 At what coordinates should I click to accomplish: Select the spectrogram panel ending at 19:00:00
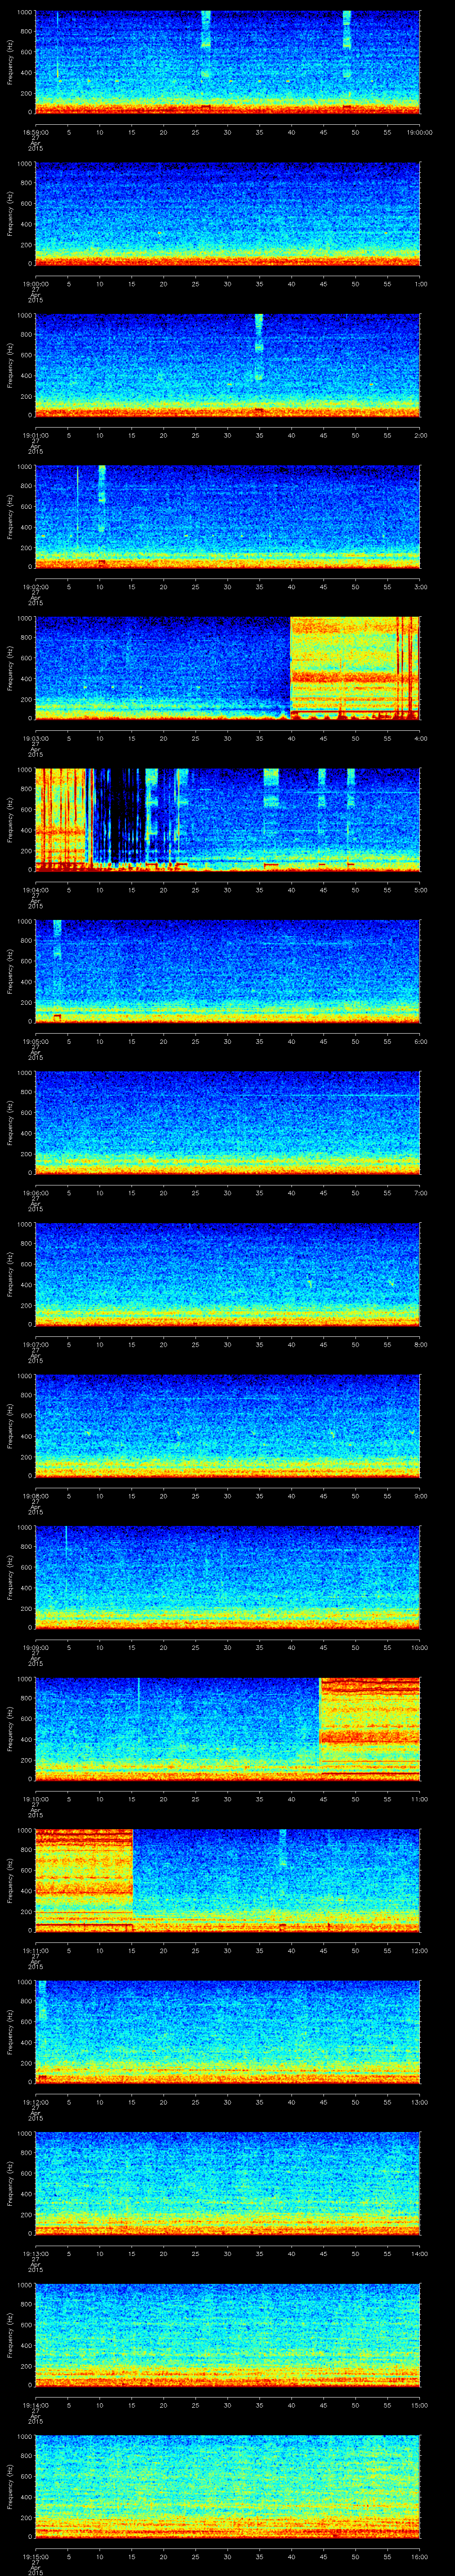coord(227,62)
